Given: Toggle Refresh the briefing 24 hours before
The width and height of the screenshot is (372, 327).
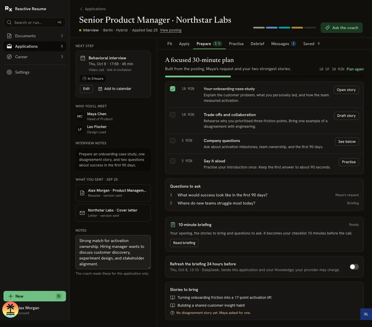Looking at the screenshot, I should tap(354, 267).
